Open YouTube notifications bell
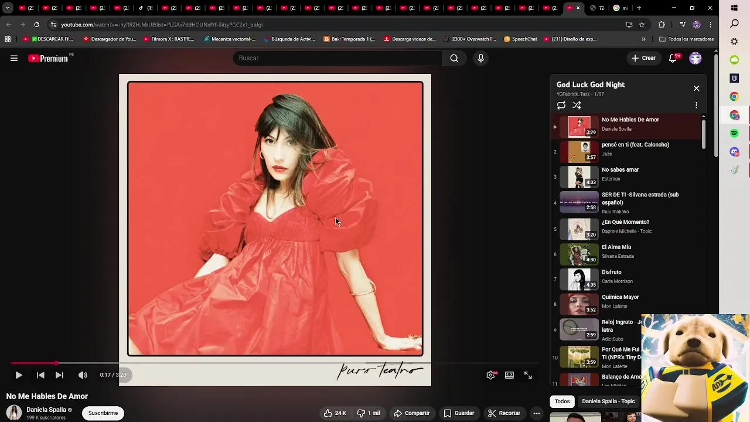 673,58
